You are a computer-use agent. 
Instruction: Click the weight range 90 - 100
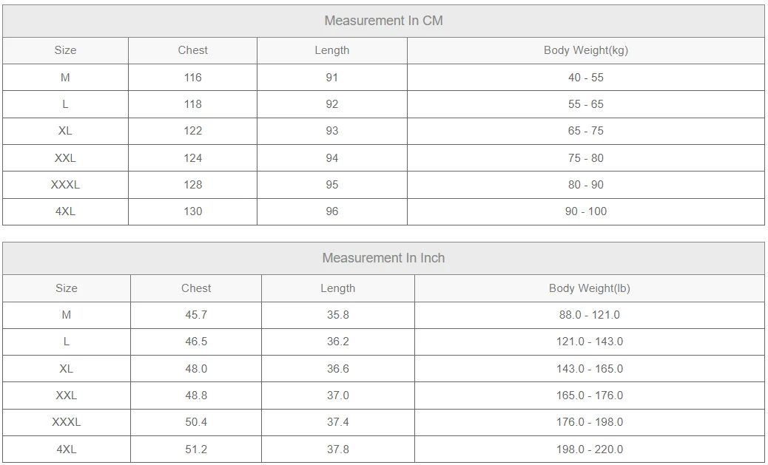click(586, 211)
